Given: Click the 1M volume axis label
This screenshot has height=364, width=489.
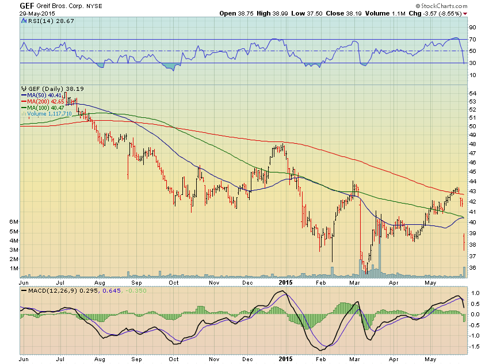Looking at the screenshot, I should coord(14,269).
